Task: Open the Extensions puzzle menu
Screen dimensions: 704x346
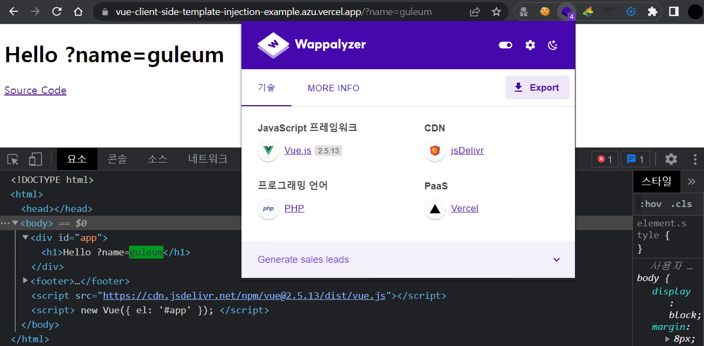Action: (x=652, y=11)
